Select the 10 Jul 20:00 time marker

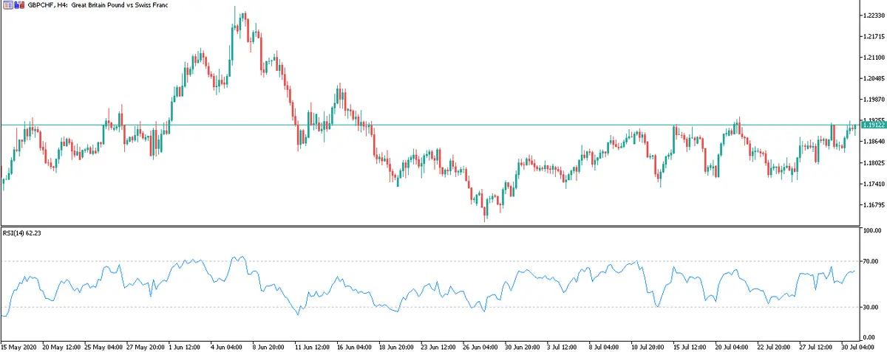pyautogui.click(x=648, y=345)
